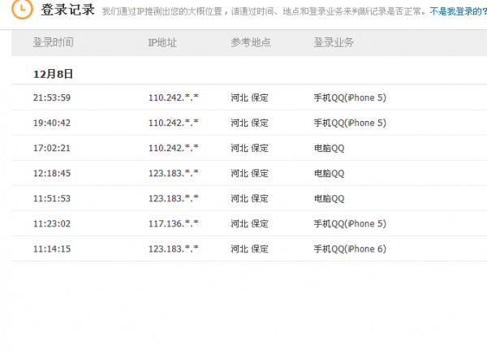This screenshot has height=350, width=487.
Task: Select the login time 17:02:21
Action: [52, 148]
